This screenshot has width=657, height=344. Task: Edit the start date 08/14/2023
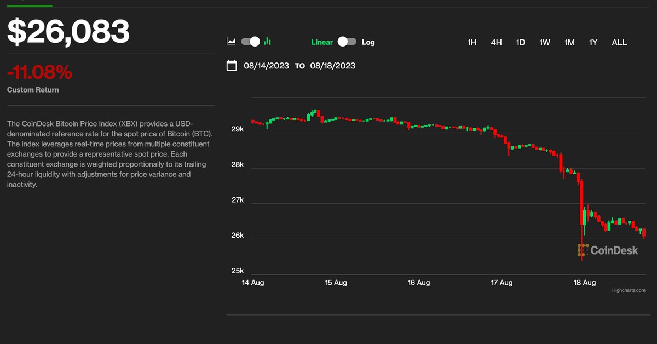[x=266, y=66]
